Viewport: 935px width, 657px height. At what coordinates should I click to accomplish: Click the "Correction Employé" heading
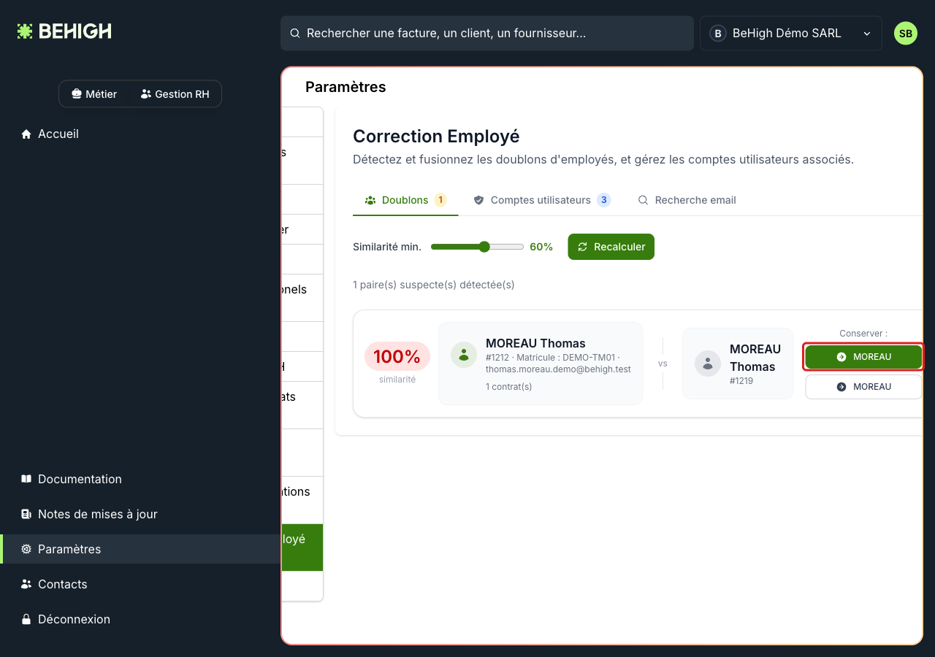click(436, 137)
